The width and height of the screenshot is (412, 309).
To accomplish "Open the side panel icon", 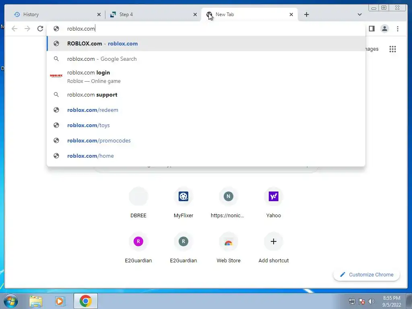I will [x=371, y=29].
